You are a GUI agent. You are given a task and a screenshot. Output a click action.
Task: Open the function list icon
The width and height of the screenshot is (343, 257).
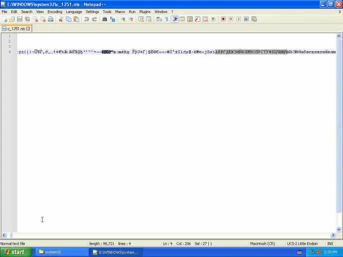click(x=198, y=19)
